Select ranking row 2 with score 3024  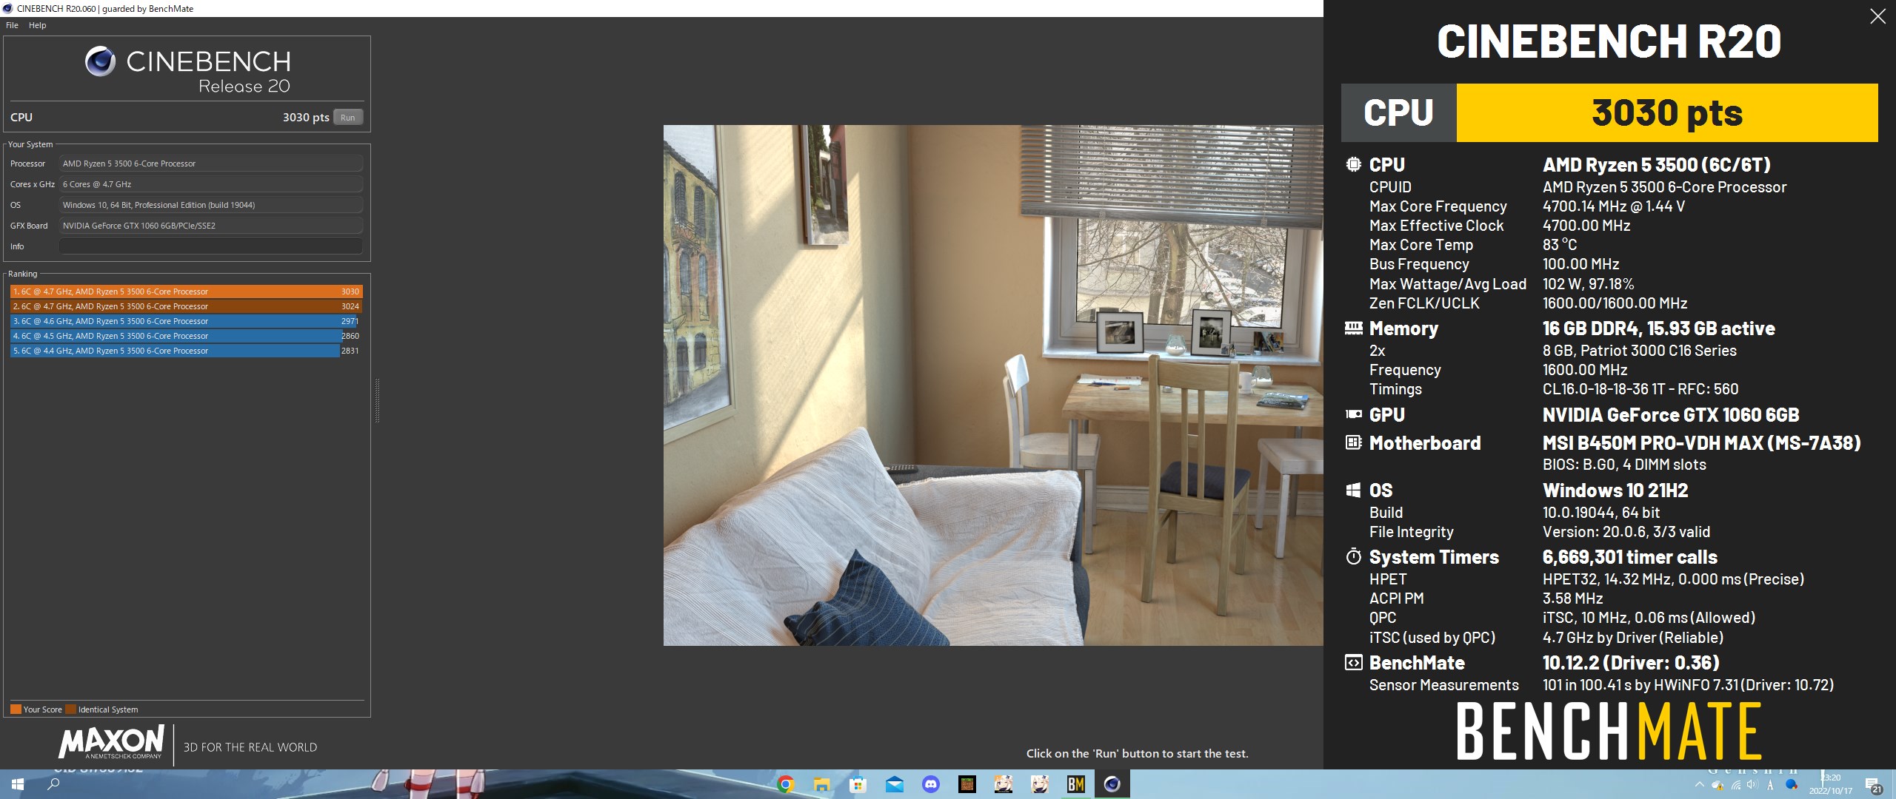[187, 306]
